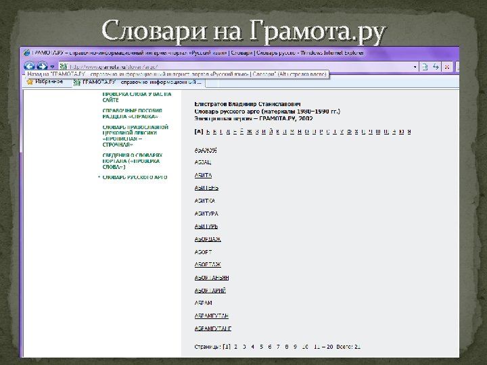Viewport: 487px width, 365px height.
Task: Go to page 9 in pagination
Action: tap(295, 347)
